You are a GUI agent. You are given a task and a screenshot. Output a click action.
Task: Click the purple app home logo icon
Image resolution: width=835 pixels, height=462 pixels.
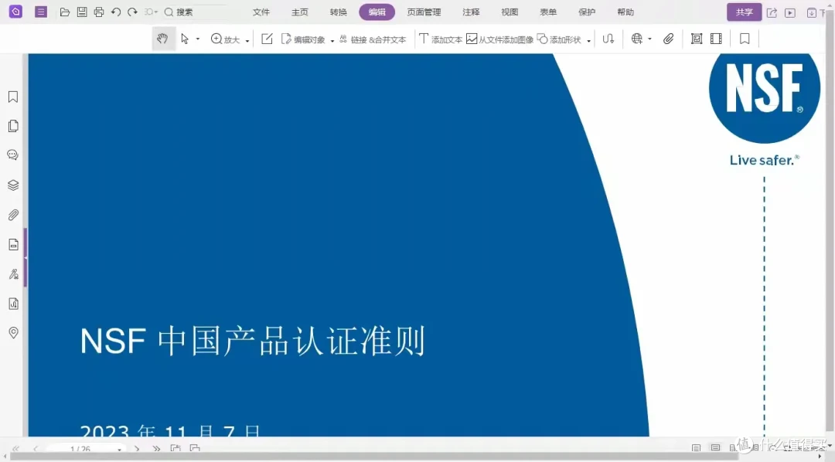pyautogui.click(x=16, y=11)
